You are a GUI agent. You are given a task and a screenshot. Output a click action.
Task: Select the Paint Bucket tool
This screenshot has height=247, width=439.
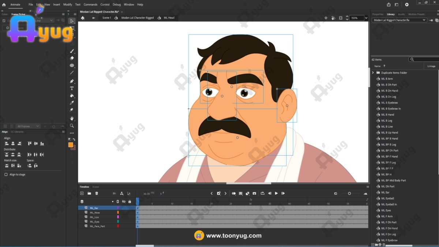tap(72, 96)
